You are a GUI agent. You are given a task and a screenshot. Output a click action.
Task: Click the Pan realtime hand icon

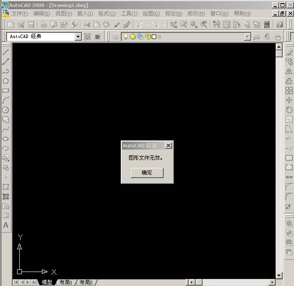(174, 24)
